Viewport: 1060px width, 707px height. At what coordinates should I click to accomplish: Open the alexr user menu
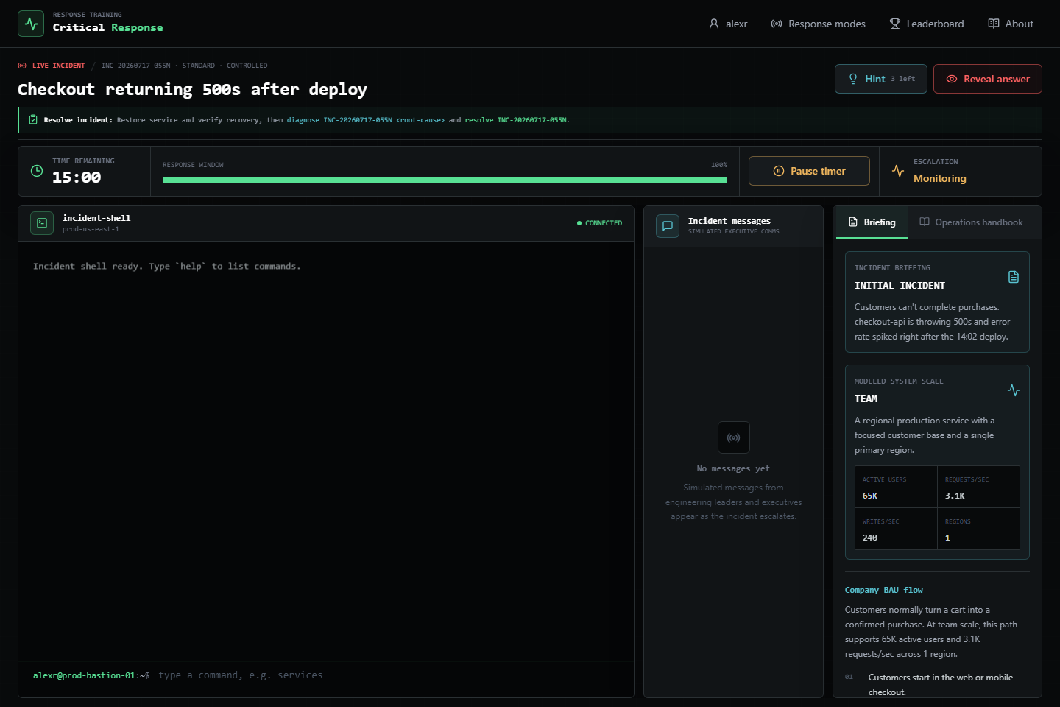(x=728, y=24)
